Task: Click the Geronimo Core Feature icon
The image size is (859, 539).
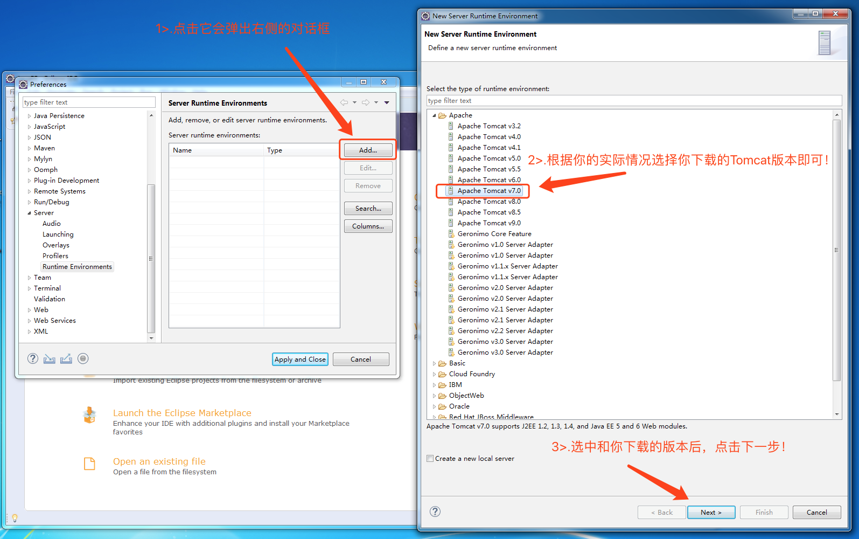Action: 451,234
